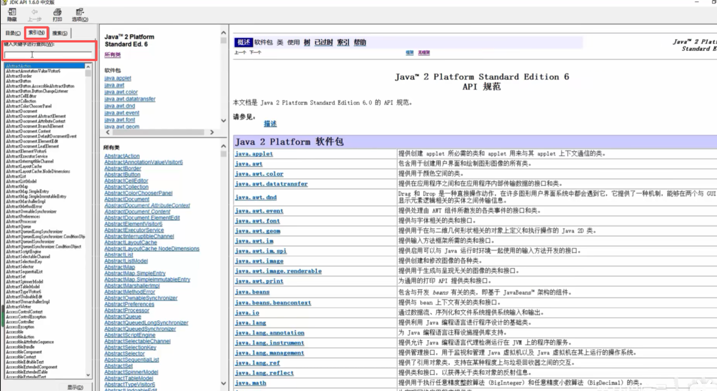Click package frame scroll down arrow
This screenshot has height=391, width=717.
(223, 121)
